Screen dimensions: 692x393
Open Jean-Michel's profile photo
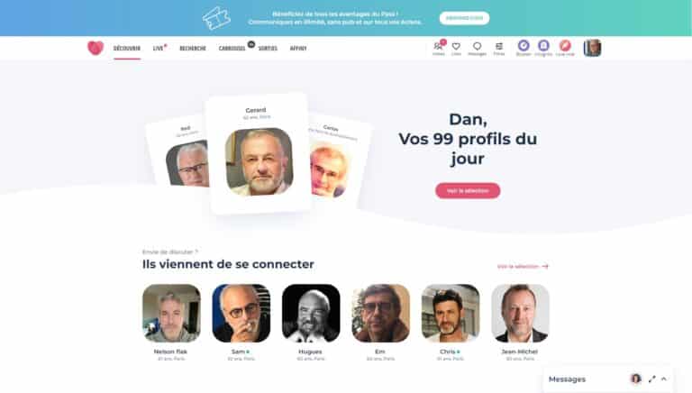pyautogui.click(x=520, y=313)
